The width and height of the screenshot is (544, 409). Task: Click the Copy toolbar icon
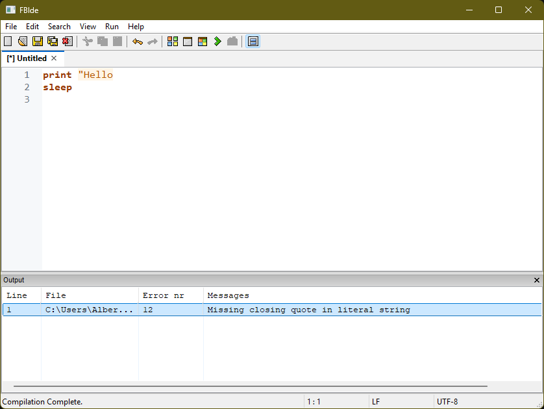pos(103,42)
